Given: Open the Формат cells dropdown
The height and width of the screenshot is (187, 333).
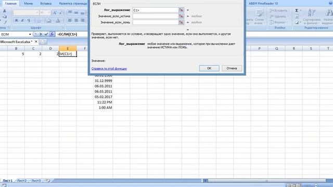Looking at the screenshot, I should (278, 22).
